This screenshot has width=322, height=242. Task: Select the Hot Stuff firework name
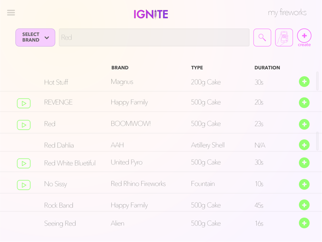tap(56, 83)
